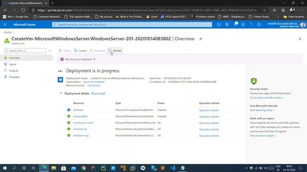
Task: Open File Explorer from the taskbar
Action: pyautogui.click(x=53, y=168)
